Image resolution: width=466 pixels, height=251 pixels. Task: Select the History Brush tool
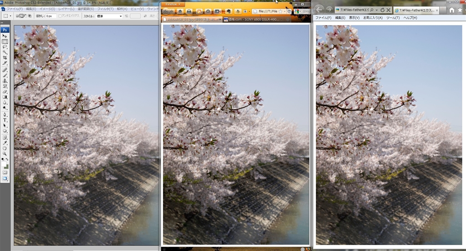(x=5, y=86)
